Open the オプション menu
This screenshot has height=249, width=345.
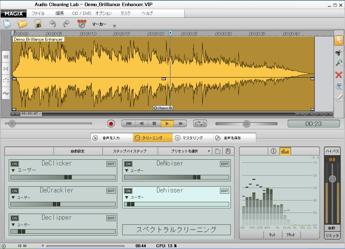click(x=104, y=13)
